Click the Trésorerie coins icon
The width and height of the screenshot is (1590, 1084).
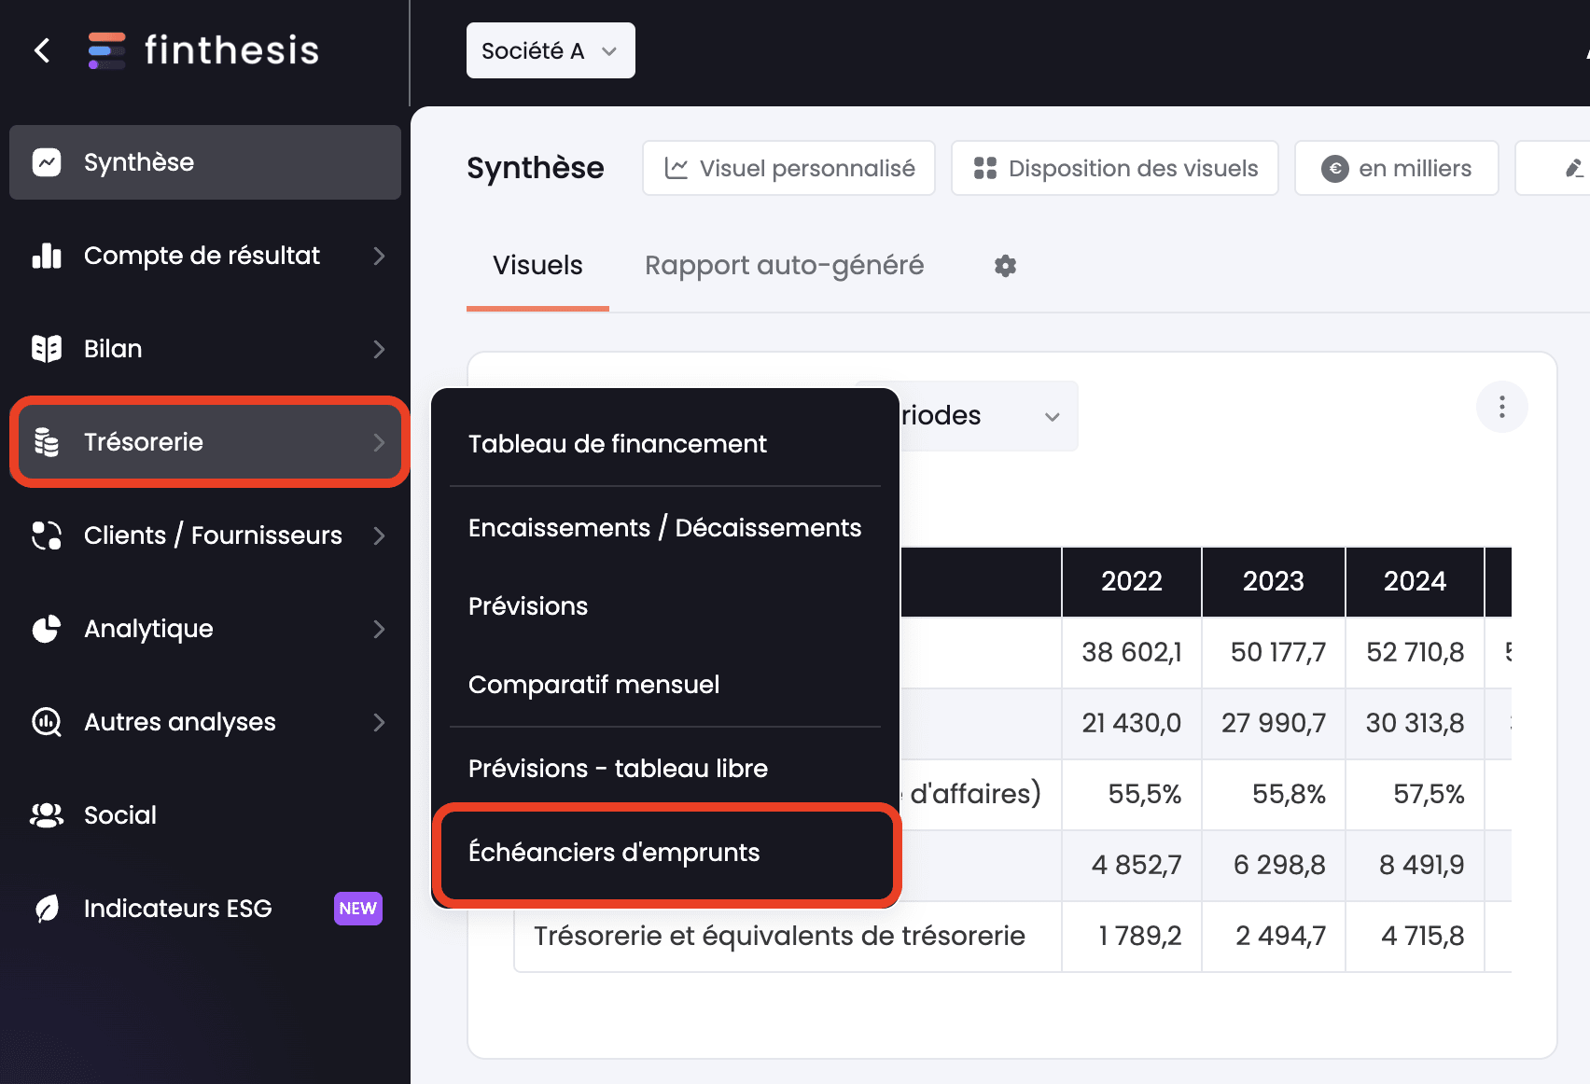point(47,442)
